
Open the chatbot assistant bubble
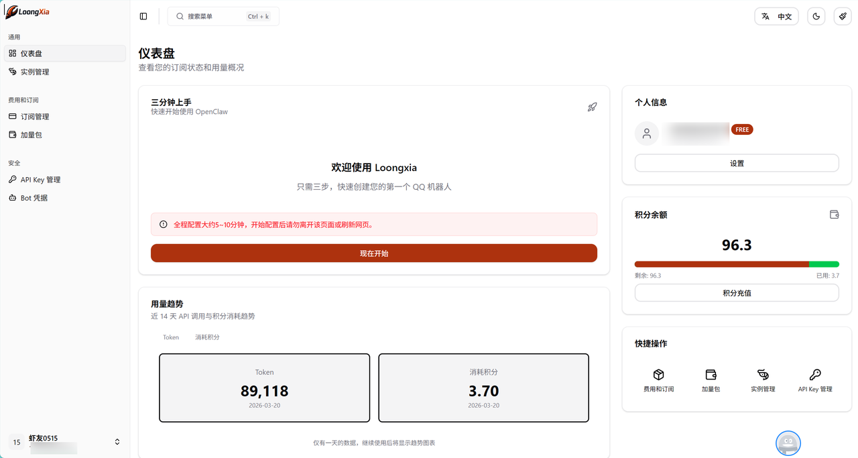click(788, 443)
